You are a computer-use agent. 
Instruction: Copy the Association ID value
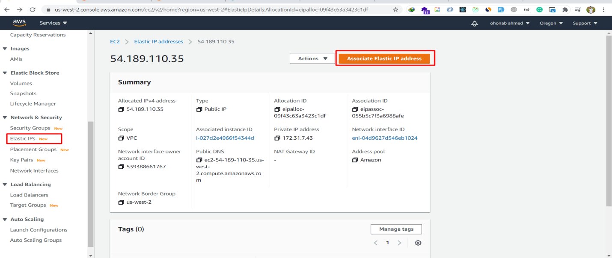tap(355, 109)
